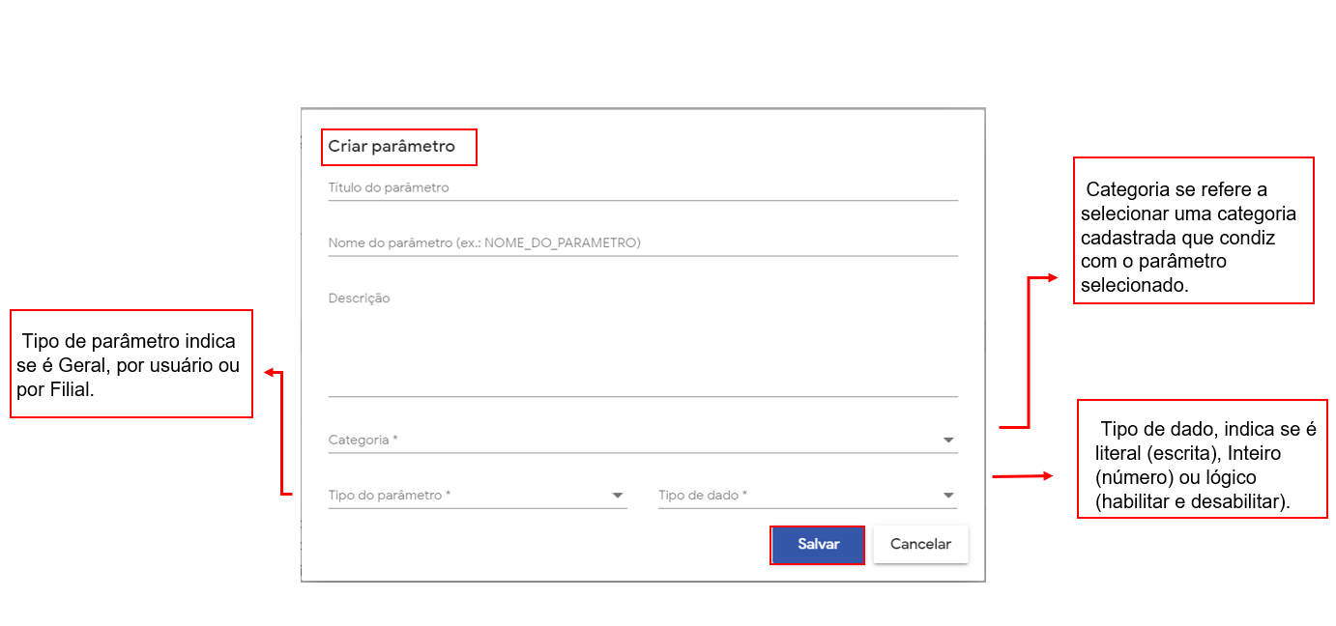1336x626 pixels.
Task: Click red arrowhead pointing to Categoria note
Action: coord(1054,278)
